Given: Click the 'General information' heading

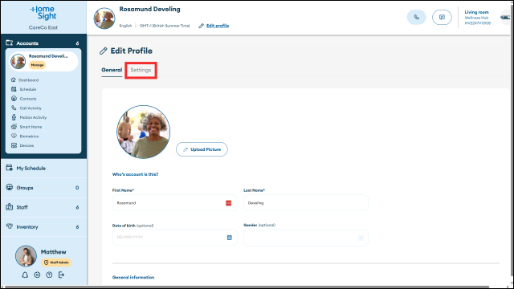Looking at the screenshot, I should tap(133, 277).
